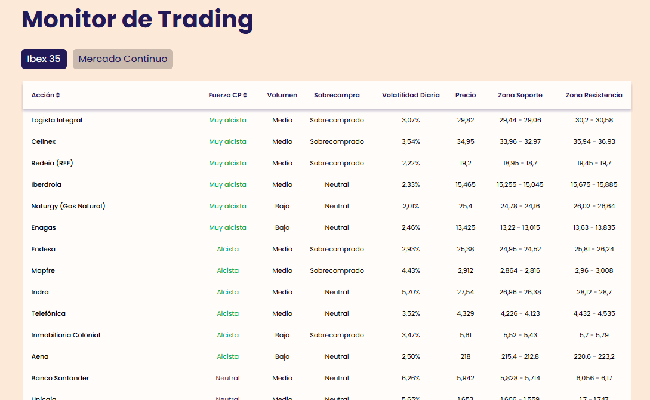The width and height of the screenshot is (650, 400).
Task: Click the Sobrecompra column header
Action: [337, 95]
